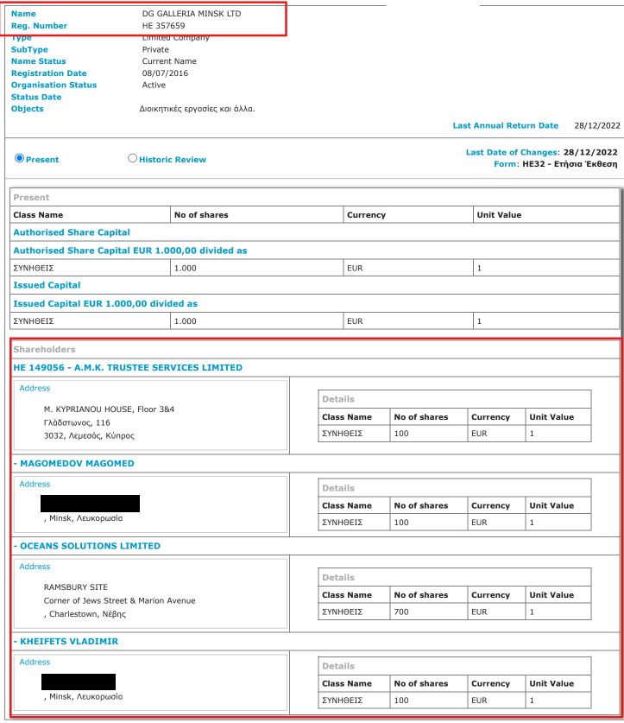Image resolution: width=624 pixels, height=723 pixels.
Task: Click the M. KYPRIANOU HOUSE address line
Action: [x=109, y=409]
